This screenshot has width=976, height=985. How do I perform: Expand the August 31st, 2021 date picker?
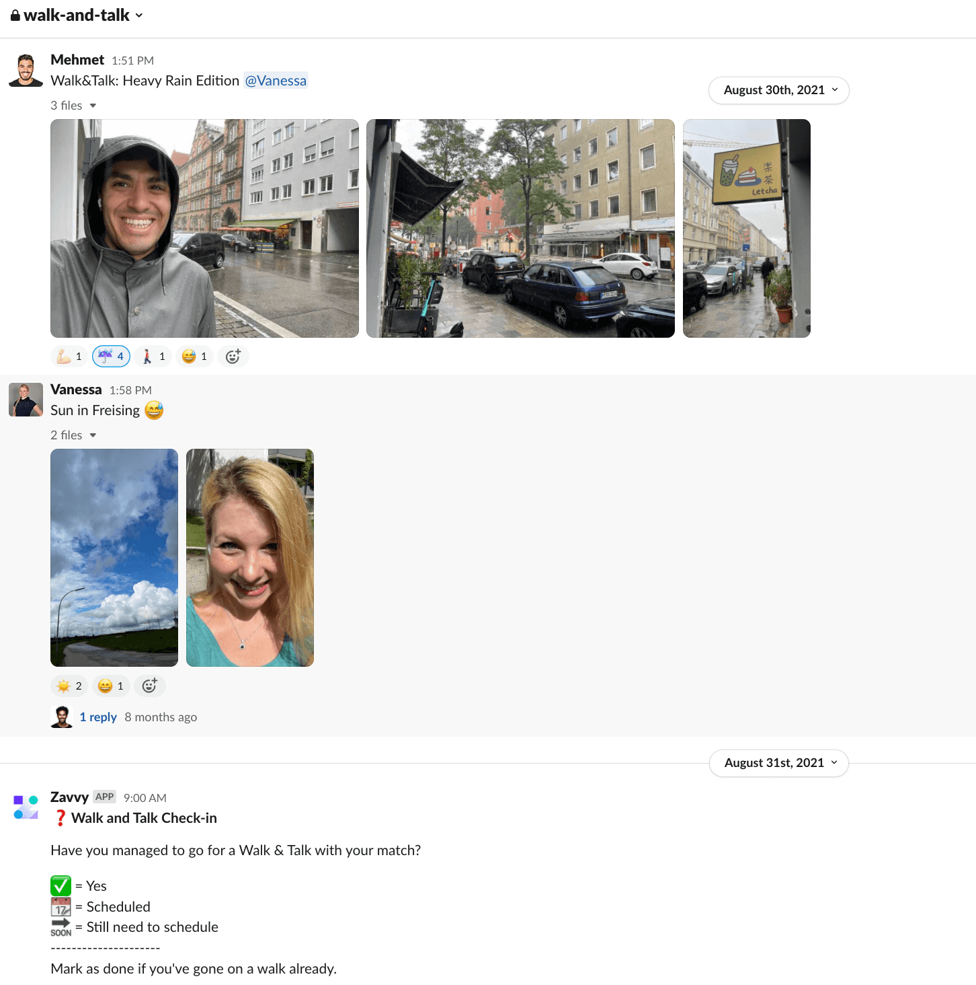779,763
